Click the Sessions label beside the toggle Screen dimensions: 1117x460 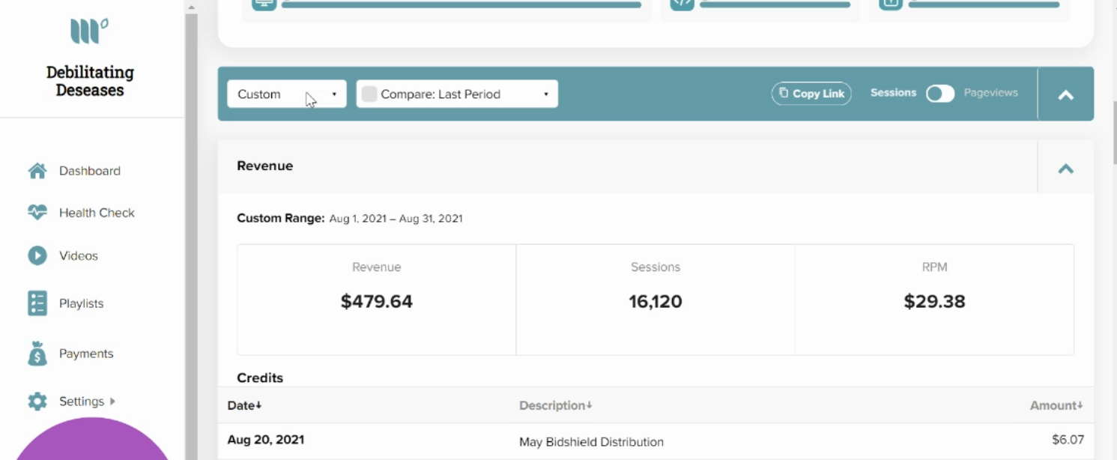pyautogui.click(x=893, y=93)
